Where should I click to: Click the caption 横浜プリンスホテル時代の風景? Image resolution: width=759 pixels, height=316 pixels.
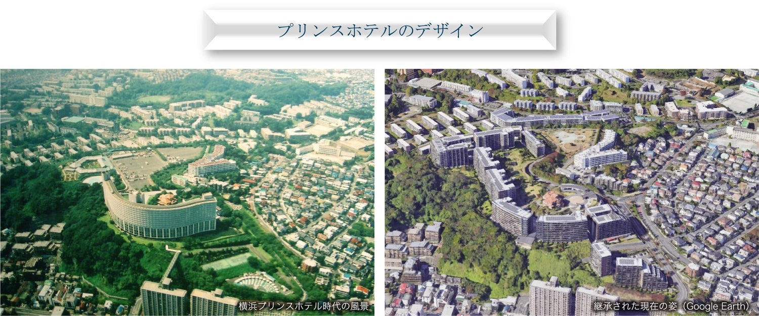point(305,306)
